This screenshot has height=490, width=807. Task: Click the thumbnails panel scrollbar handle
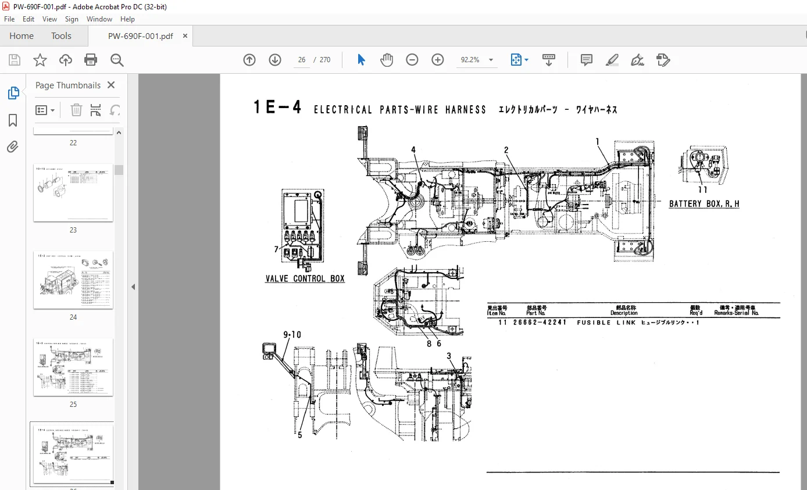click(x=119, y=170)
